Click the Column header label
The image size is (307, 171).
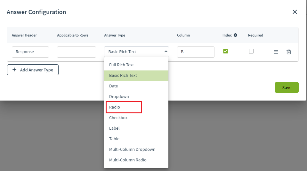[183, 35]
